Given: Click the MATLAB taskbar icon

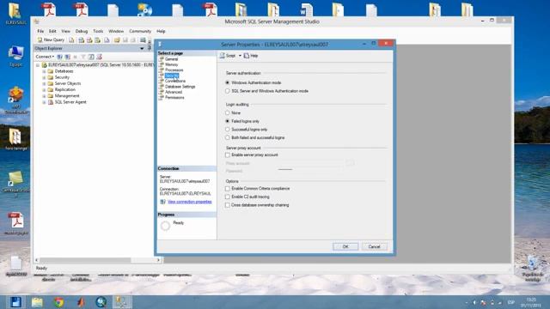Looking at the screenshot, I should point(80,301).
